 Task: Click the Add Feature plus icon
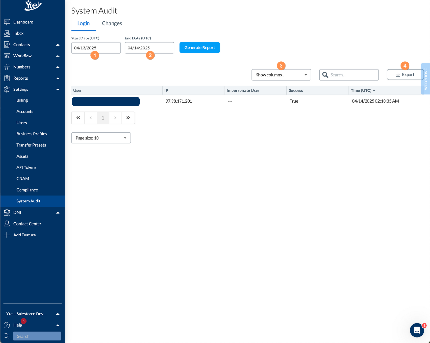click(x=7, y=235)
